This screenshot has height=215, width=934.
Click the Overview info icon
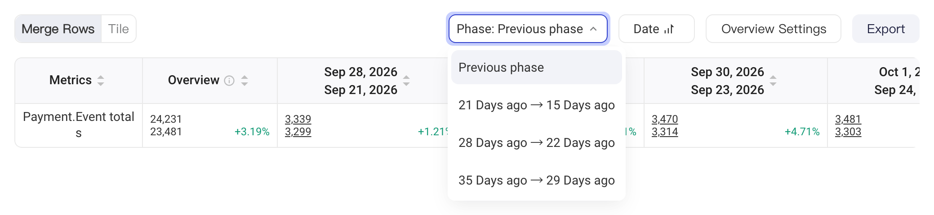(x=229, y=81)
